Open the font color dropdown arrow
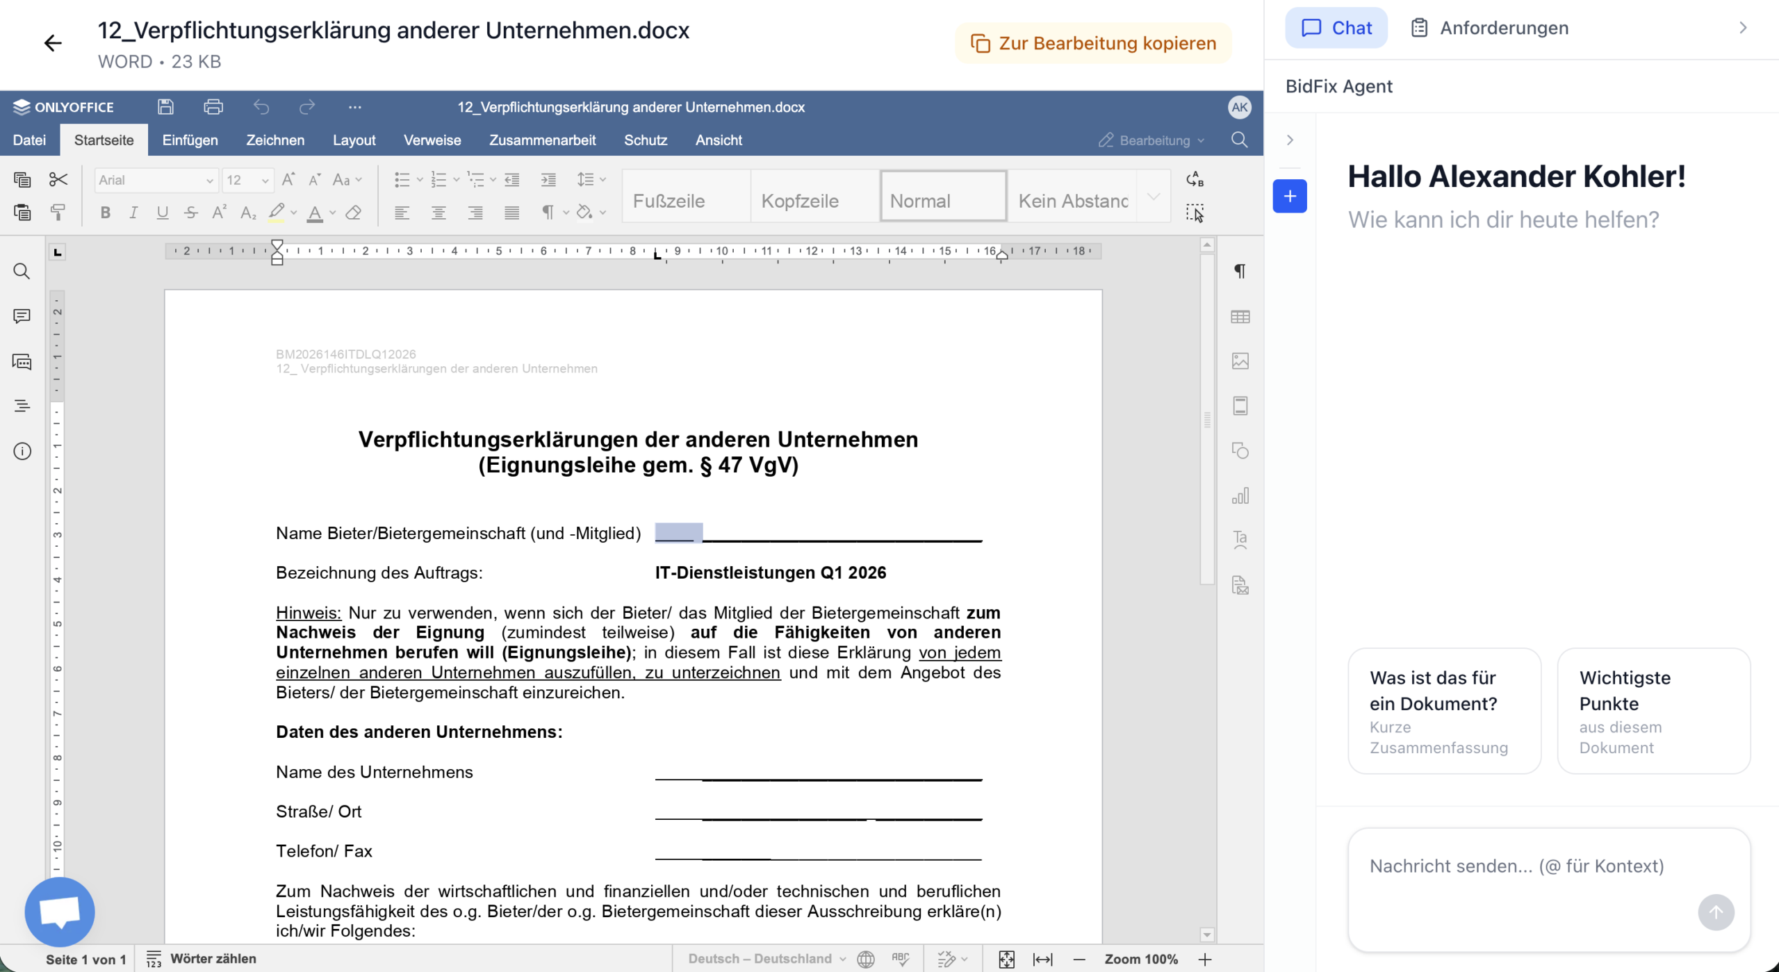Screen dimensions: 1779x972 click(333, 213)
